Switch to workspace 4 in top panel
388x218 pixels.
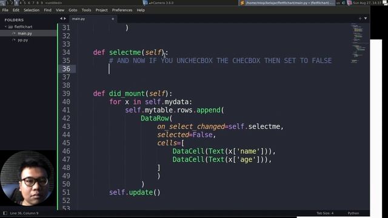[21, 2]
